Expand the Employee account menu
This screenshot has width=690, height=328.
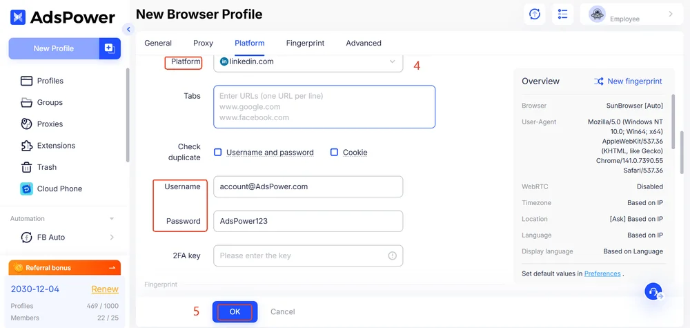(x=670, y=15)
